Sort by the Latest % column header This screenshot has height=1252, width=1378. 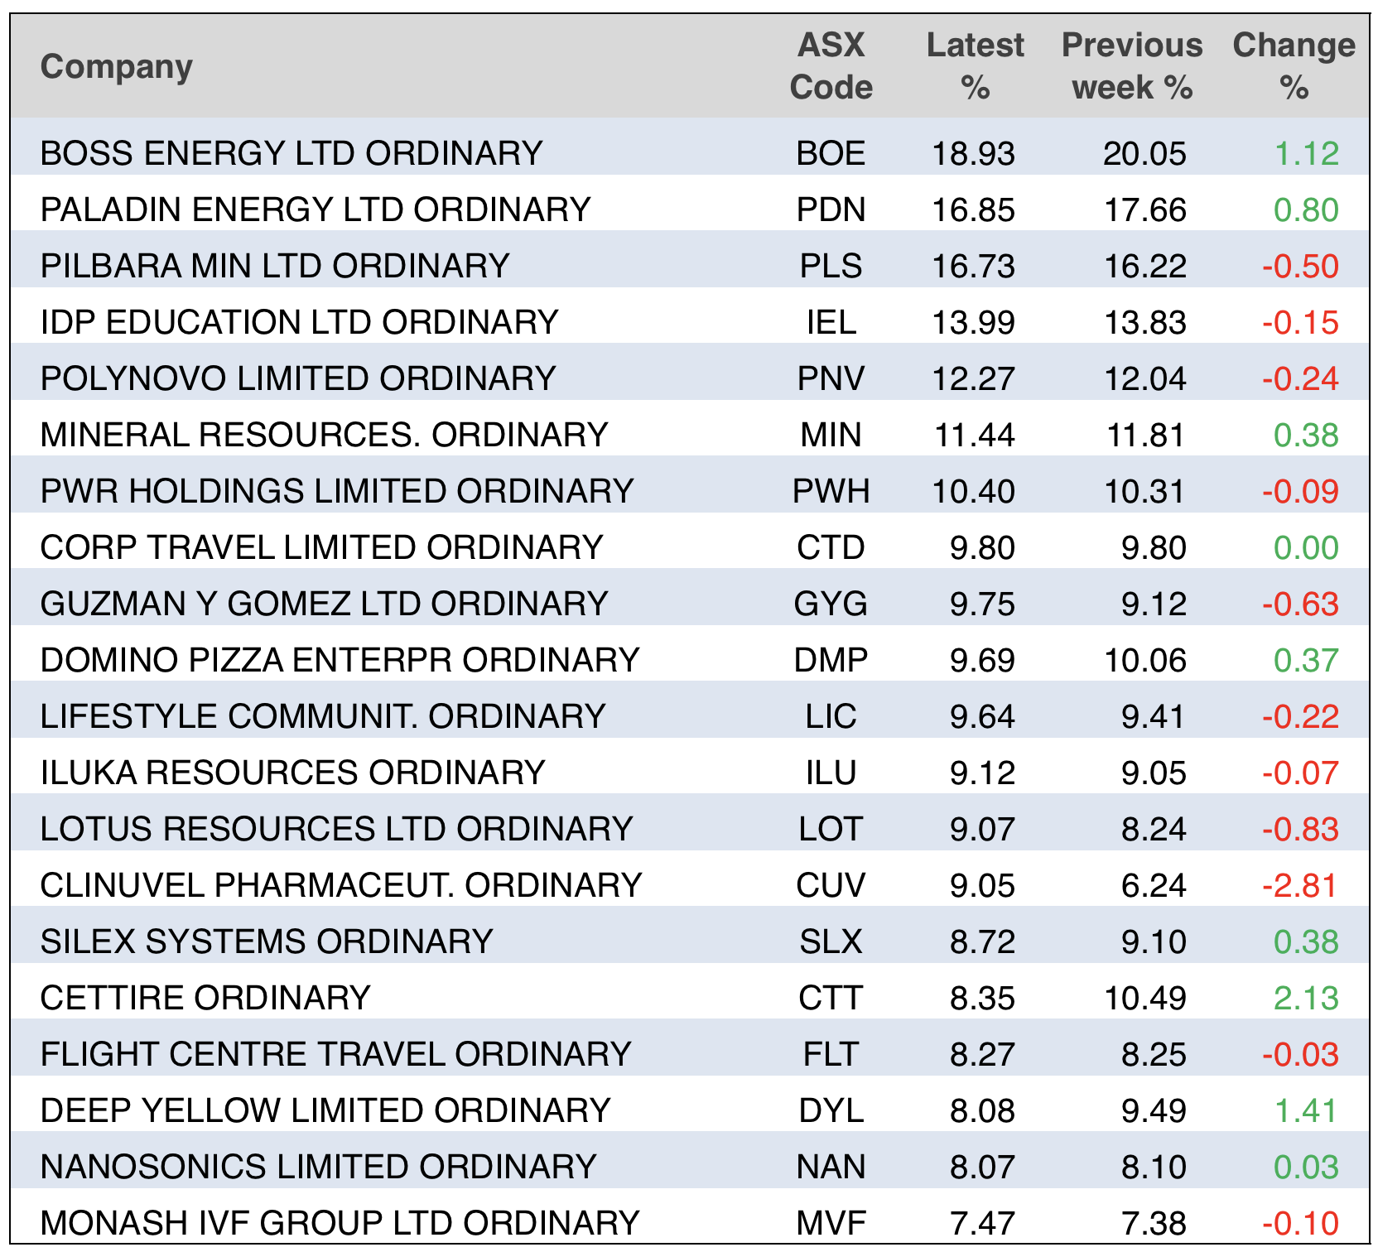[x=975, y=66]
